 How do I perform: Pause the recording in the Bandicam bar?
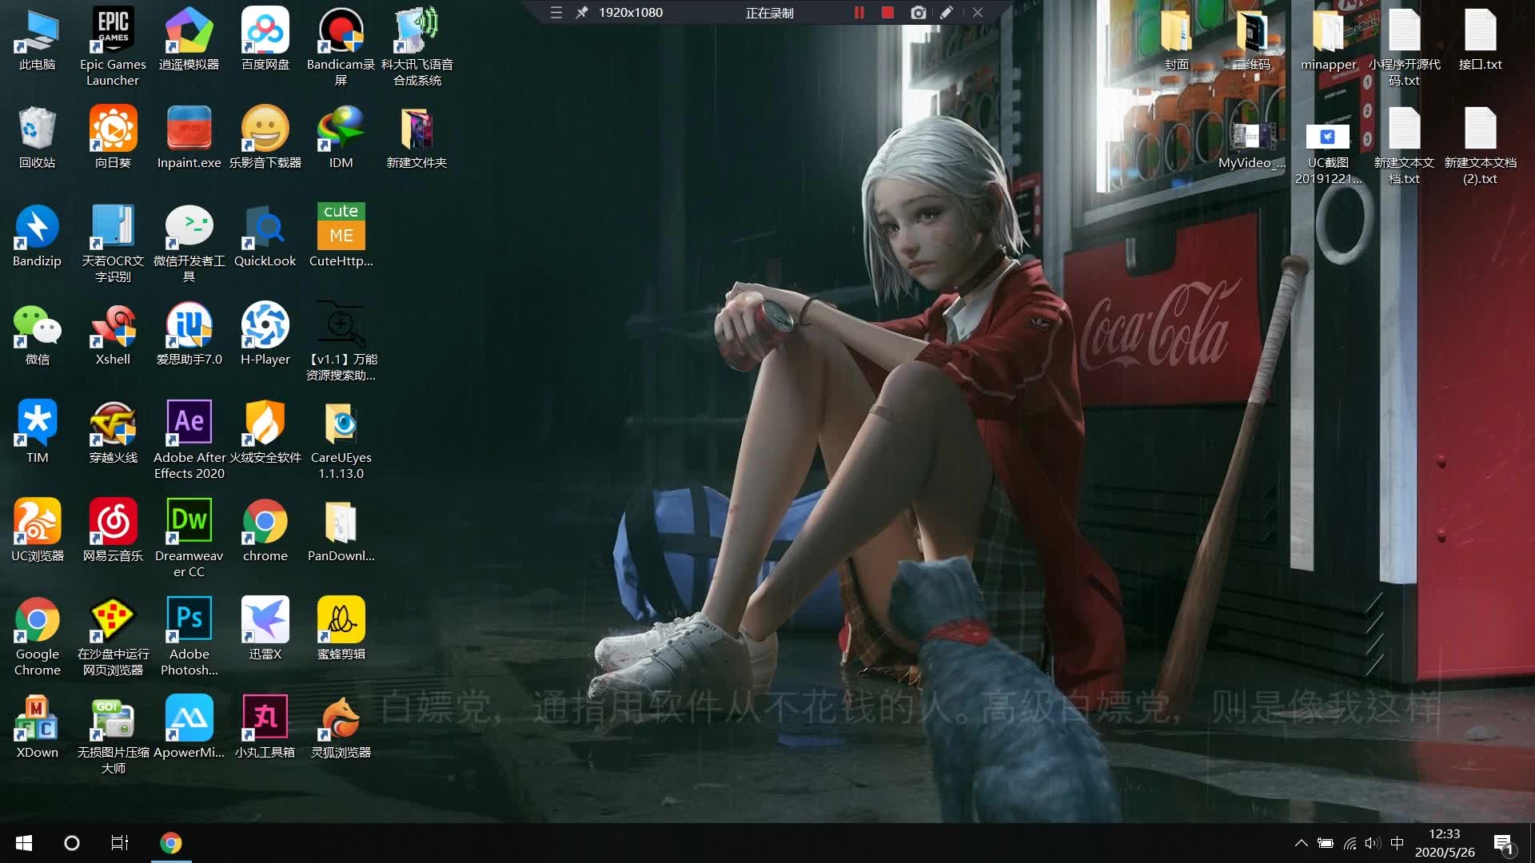tap(859, 13)
